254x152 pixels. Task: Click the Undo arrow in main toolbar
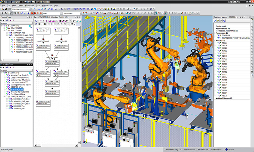56,9
